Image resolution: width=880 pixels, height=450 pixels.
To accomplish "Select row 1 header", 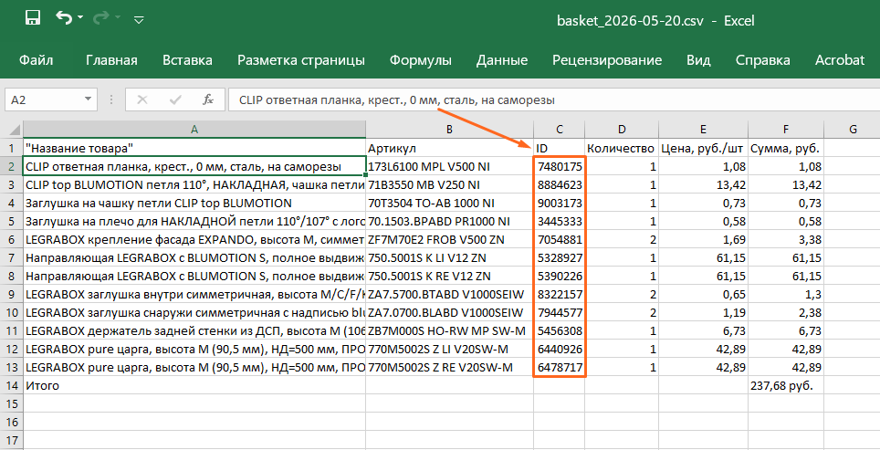I will (11, 148).
